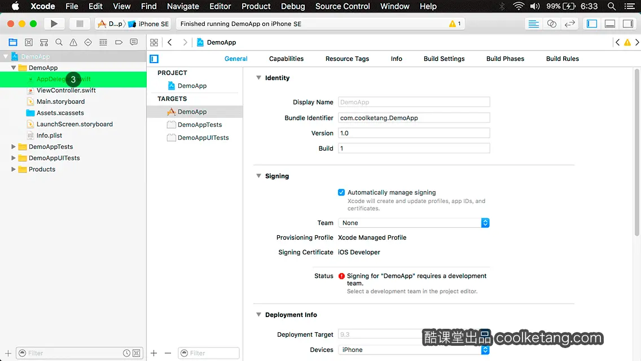Add a new file with navigator plus
The image size is (641, 361).
point(8,353)
